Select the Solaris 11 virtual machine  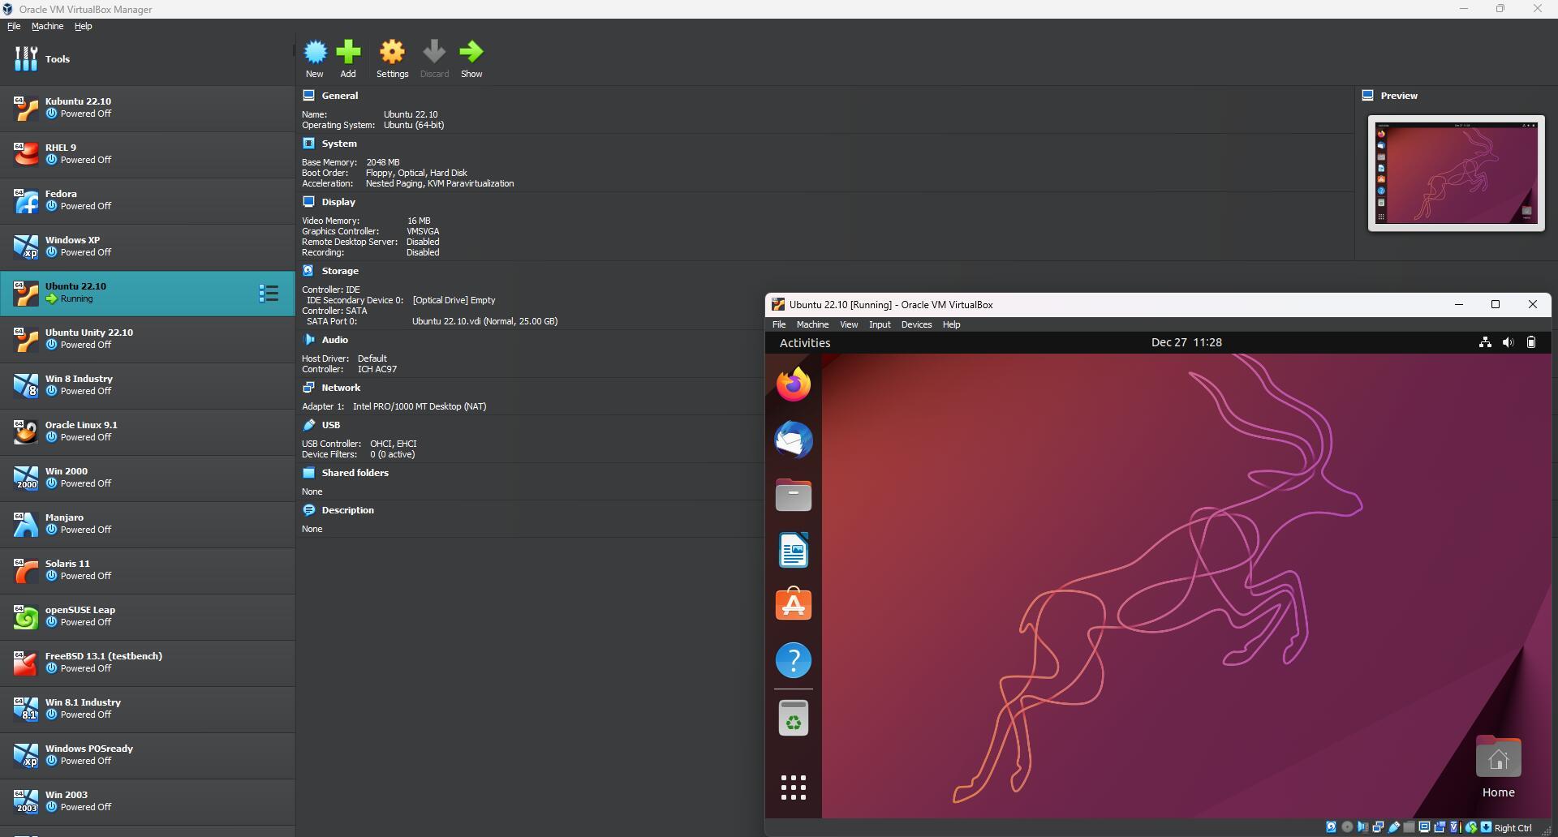pos(147,570)
